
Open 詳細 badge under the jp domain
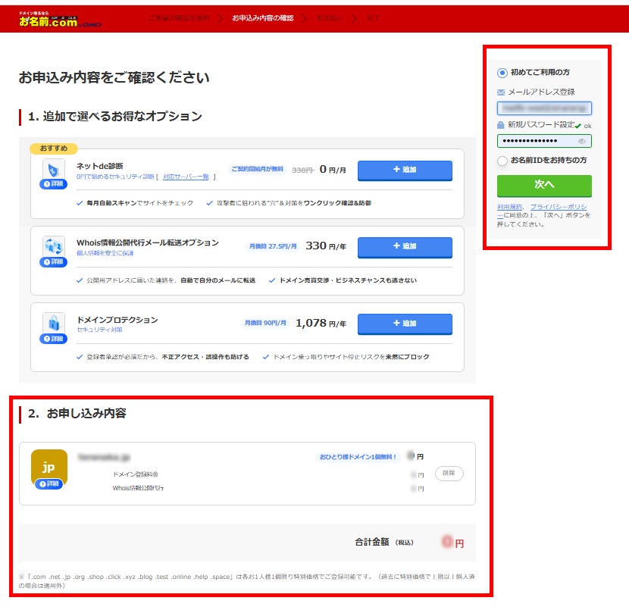(x=49, y=483)
